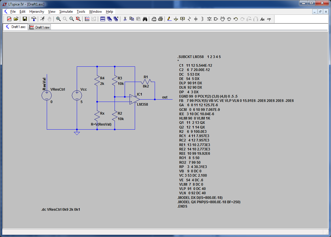Open the Simulate menu
This screenshot has height=237, width=331.
point(66,12)
